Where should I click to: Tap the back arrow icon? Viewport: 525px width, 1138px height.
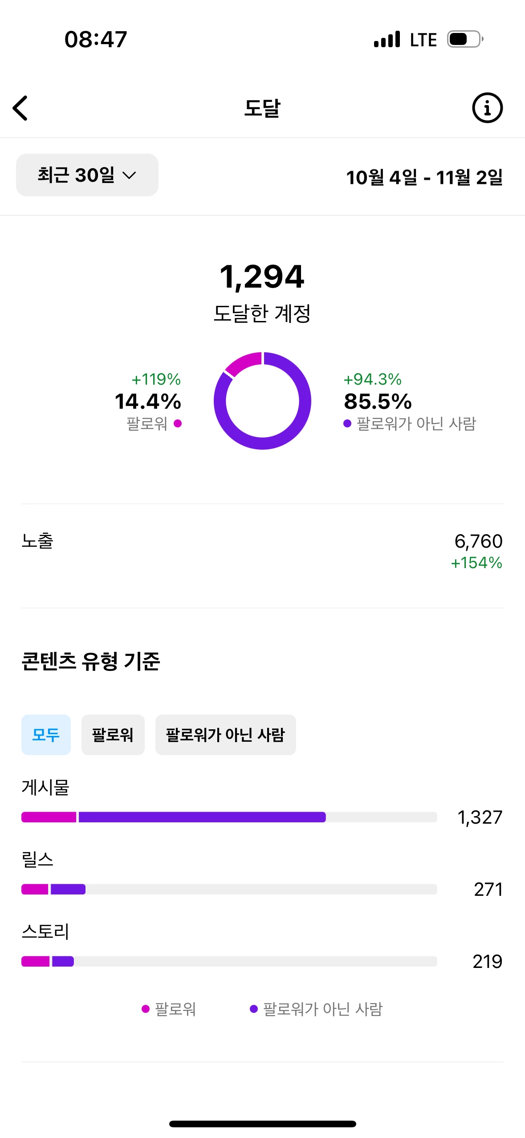(x=20, y=108)
